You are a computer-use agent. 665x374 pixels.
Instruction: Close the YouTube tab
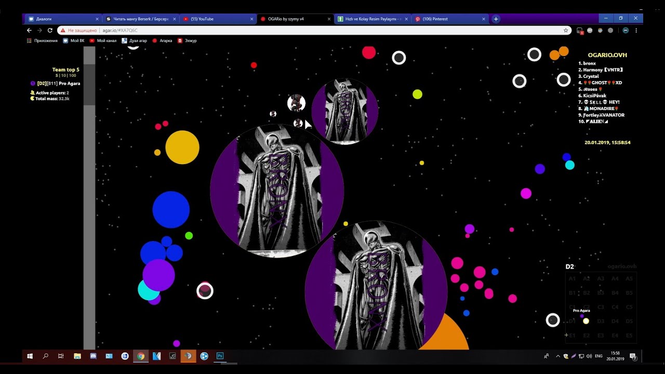tap(251, 19)
